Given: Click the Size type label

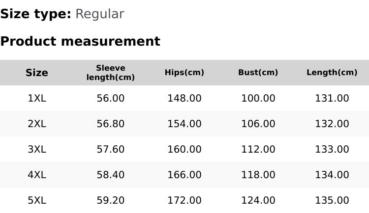Looking at the screenshot, I should pyautogui.click(x=36, y=14).
